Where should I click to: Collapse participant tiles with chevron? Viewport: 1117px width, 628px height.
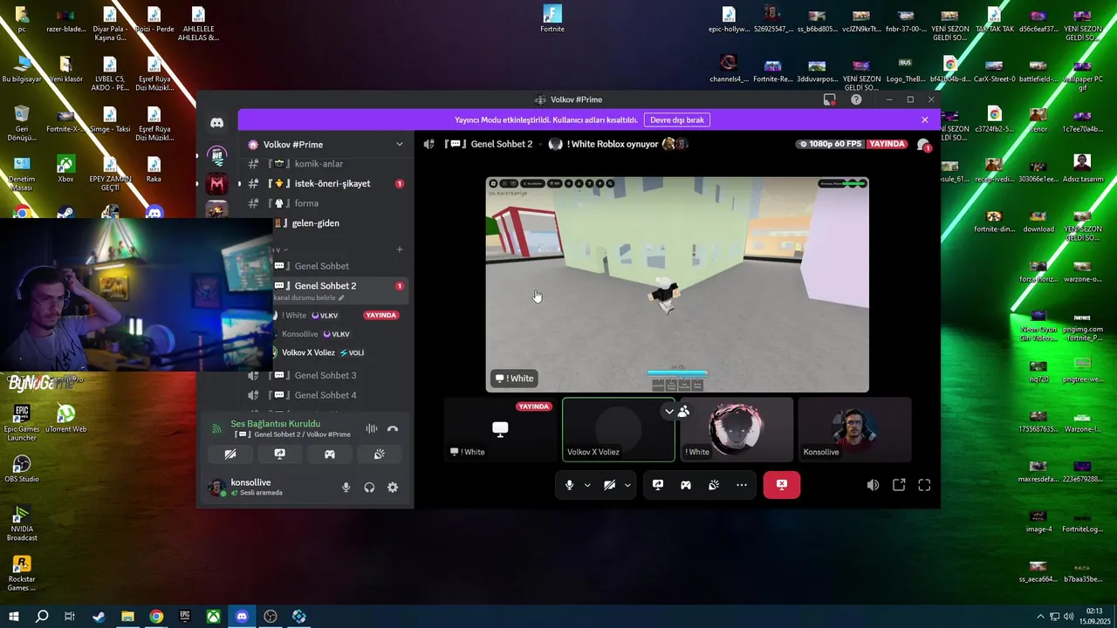[x=669, y=412]
